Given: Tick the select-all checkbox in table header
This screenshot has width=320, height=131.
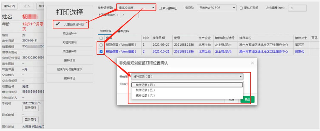Looking at the screenshot, I should 101,38.
